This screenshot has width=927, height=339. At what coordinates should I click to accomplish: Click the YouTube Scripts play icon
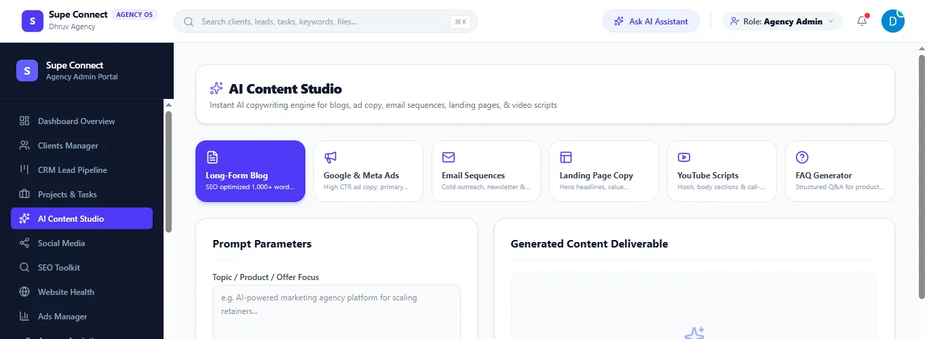coord(684,157)
